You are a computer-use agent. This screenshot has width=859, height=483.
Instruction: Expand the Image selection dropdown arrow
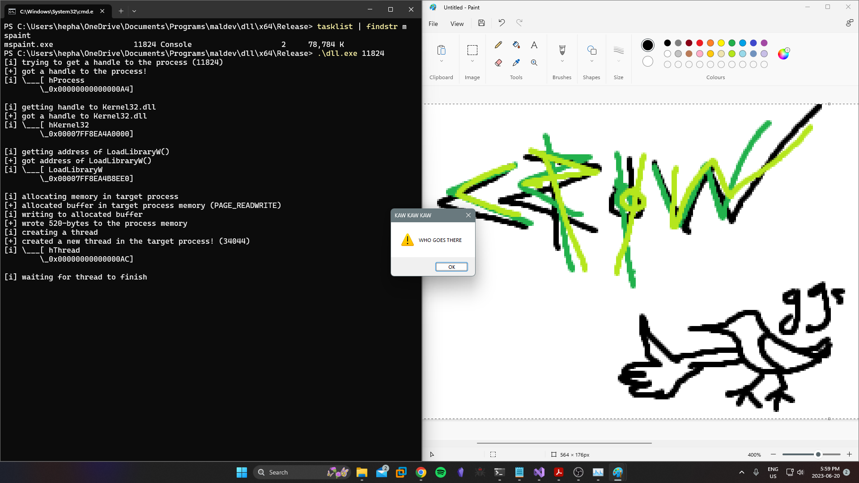pyautogui.click(x=472, y=61)
